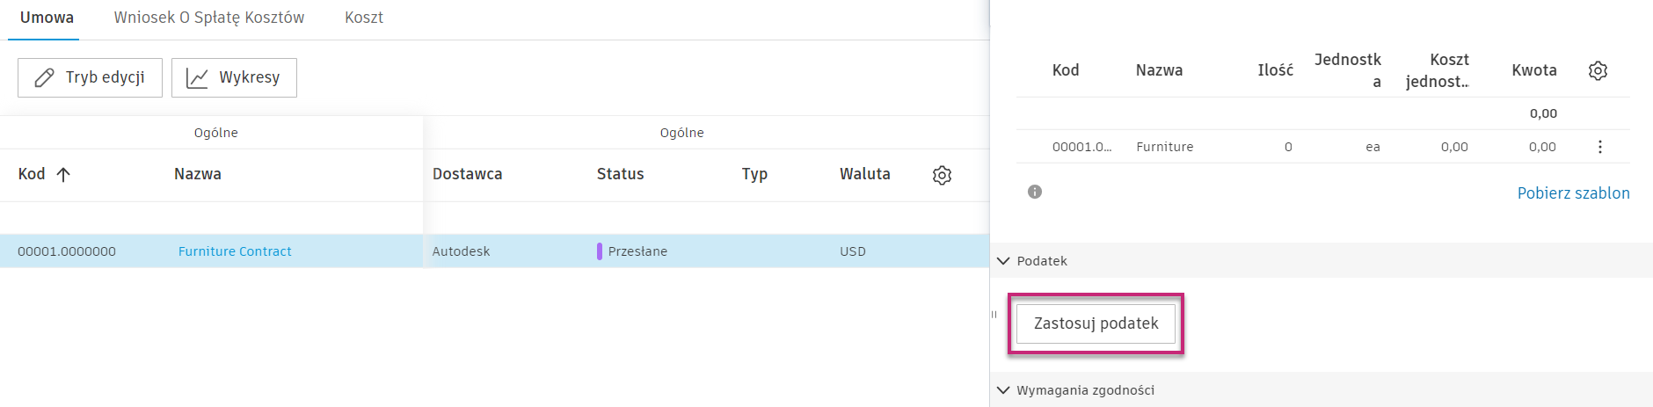Viewport: 1653px width, 407px height.
Task: Open table settings gear in contracts list
Action: click(942, 175)
